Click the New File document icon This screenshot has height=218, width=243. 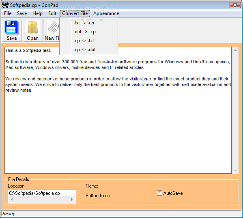point(53,28)
